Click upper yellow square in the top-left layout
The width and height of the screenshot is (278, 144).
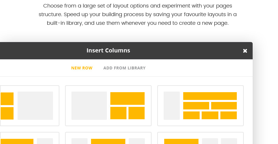tap(7, 99)
